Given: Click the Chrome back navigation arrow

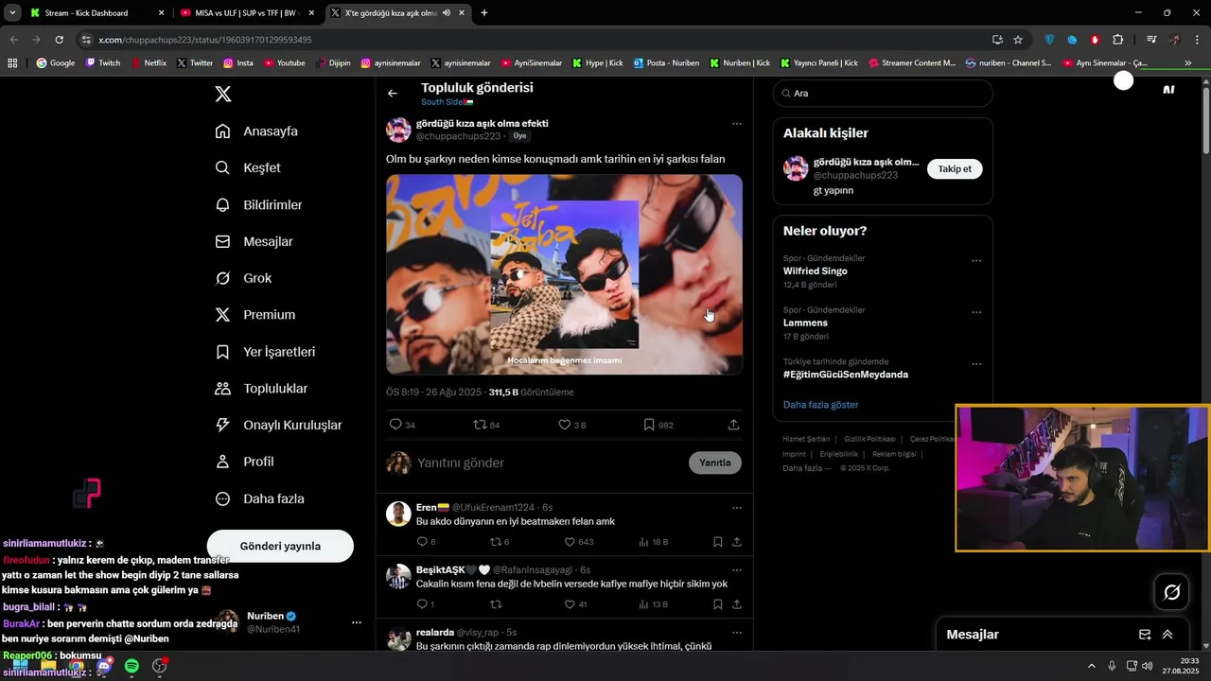Looking at the screenshot, I should [x=13, y=40].
